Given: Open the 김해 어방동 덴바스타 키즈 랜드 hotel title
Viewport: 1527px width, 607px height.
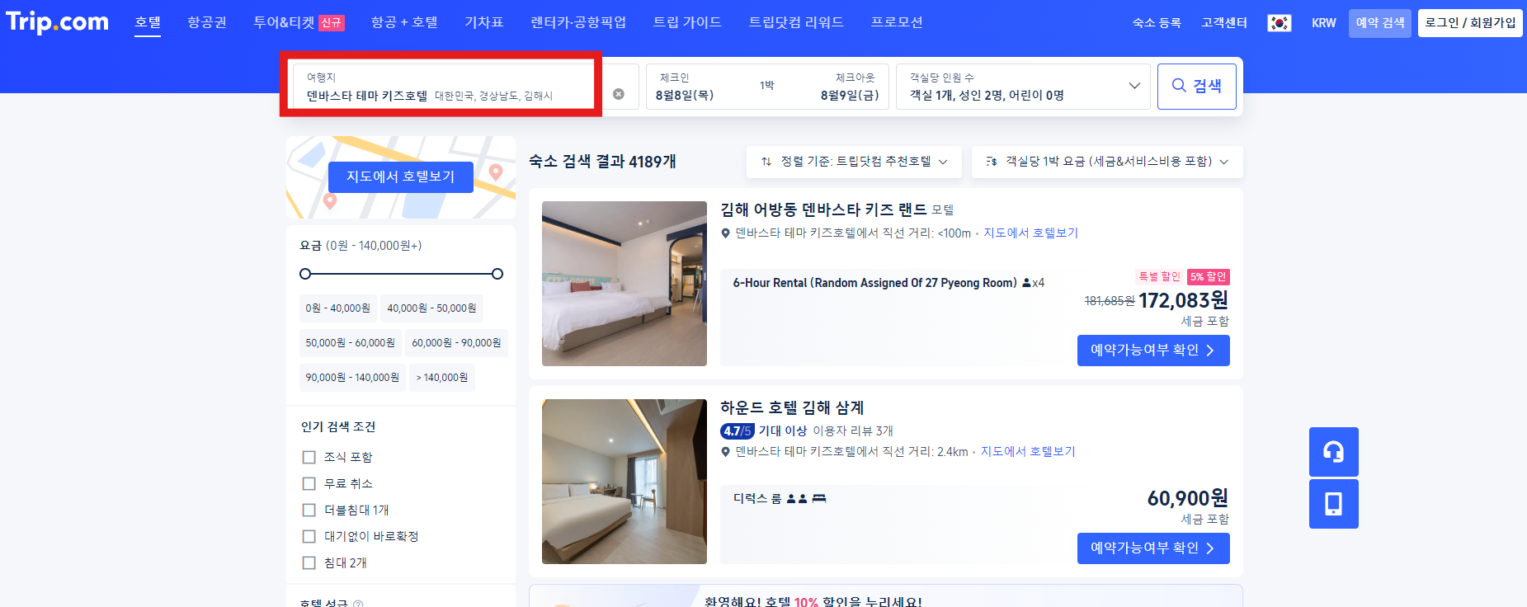Looking at the screenshot, I should [823, 210].
